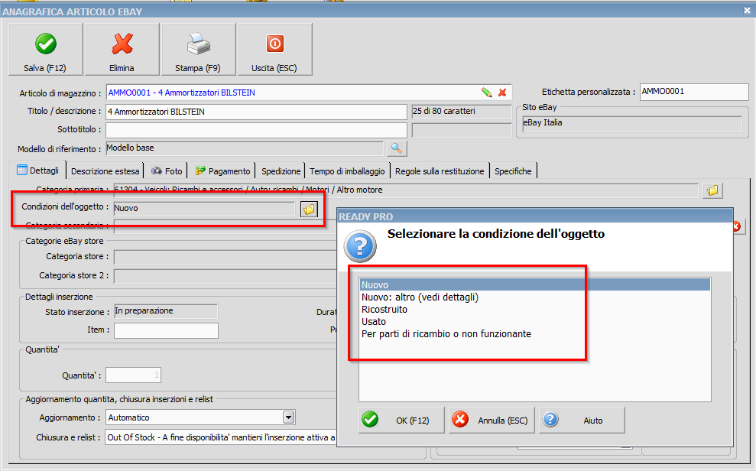The width and height of the screenshot is (756, 471).
Task: Click the Categoria primaria field text
Action: coord(248,190)
